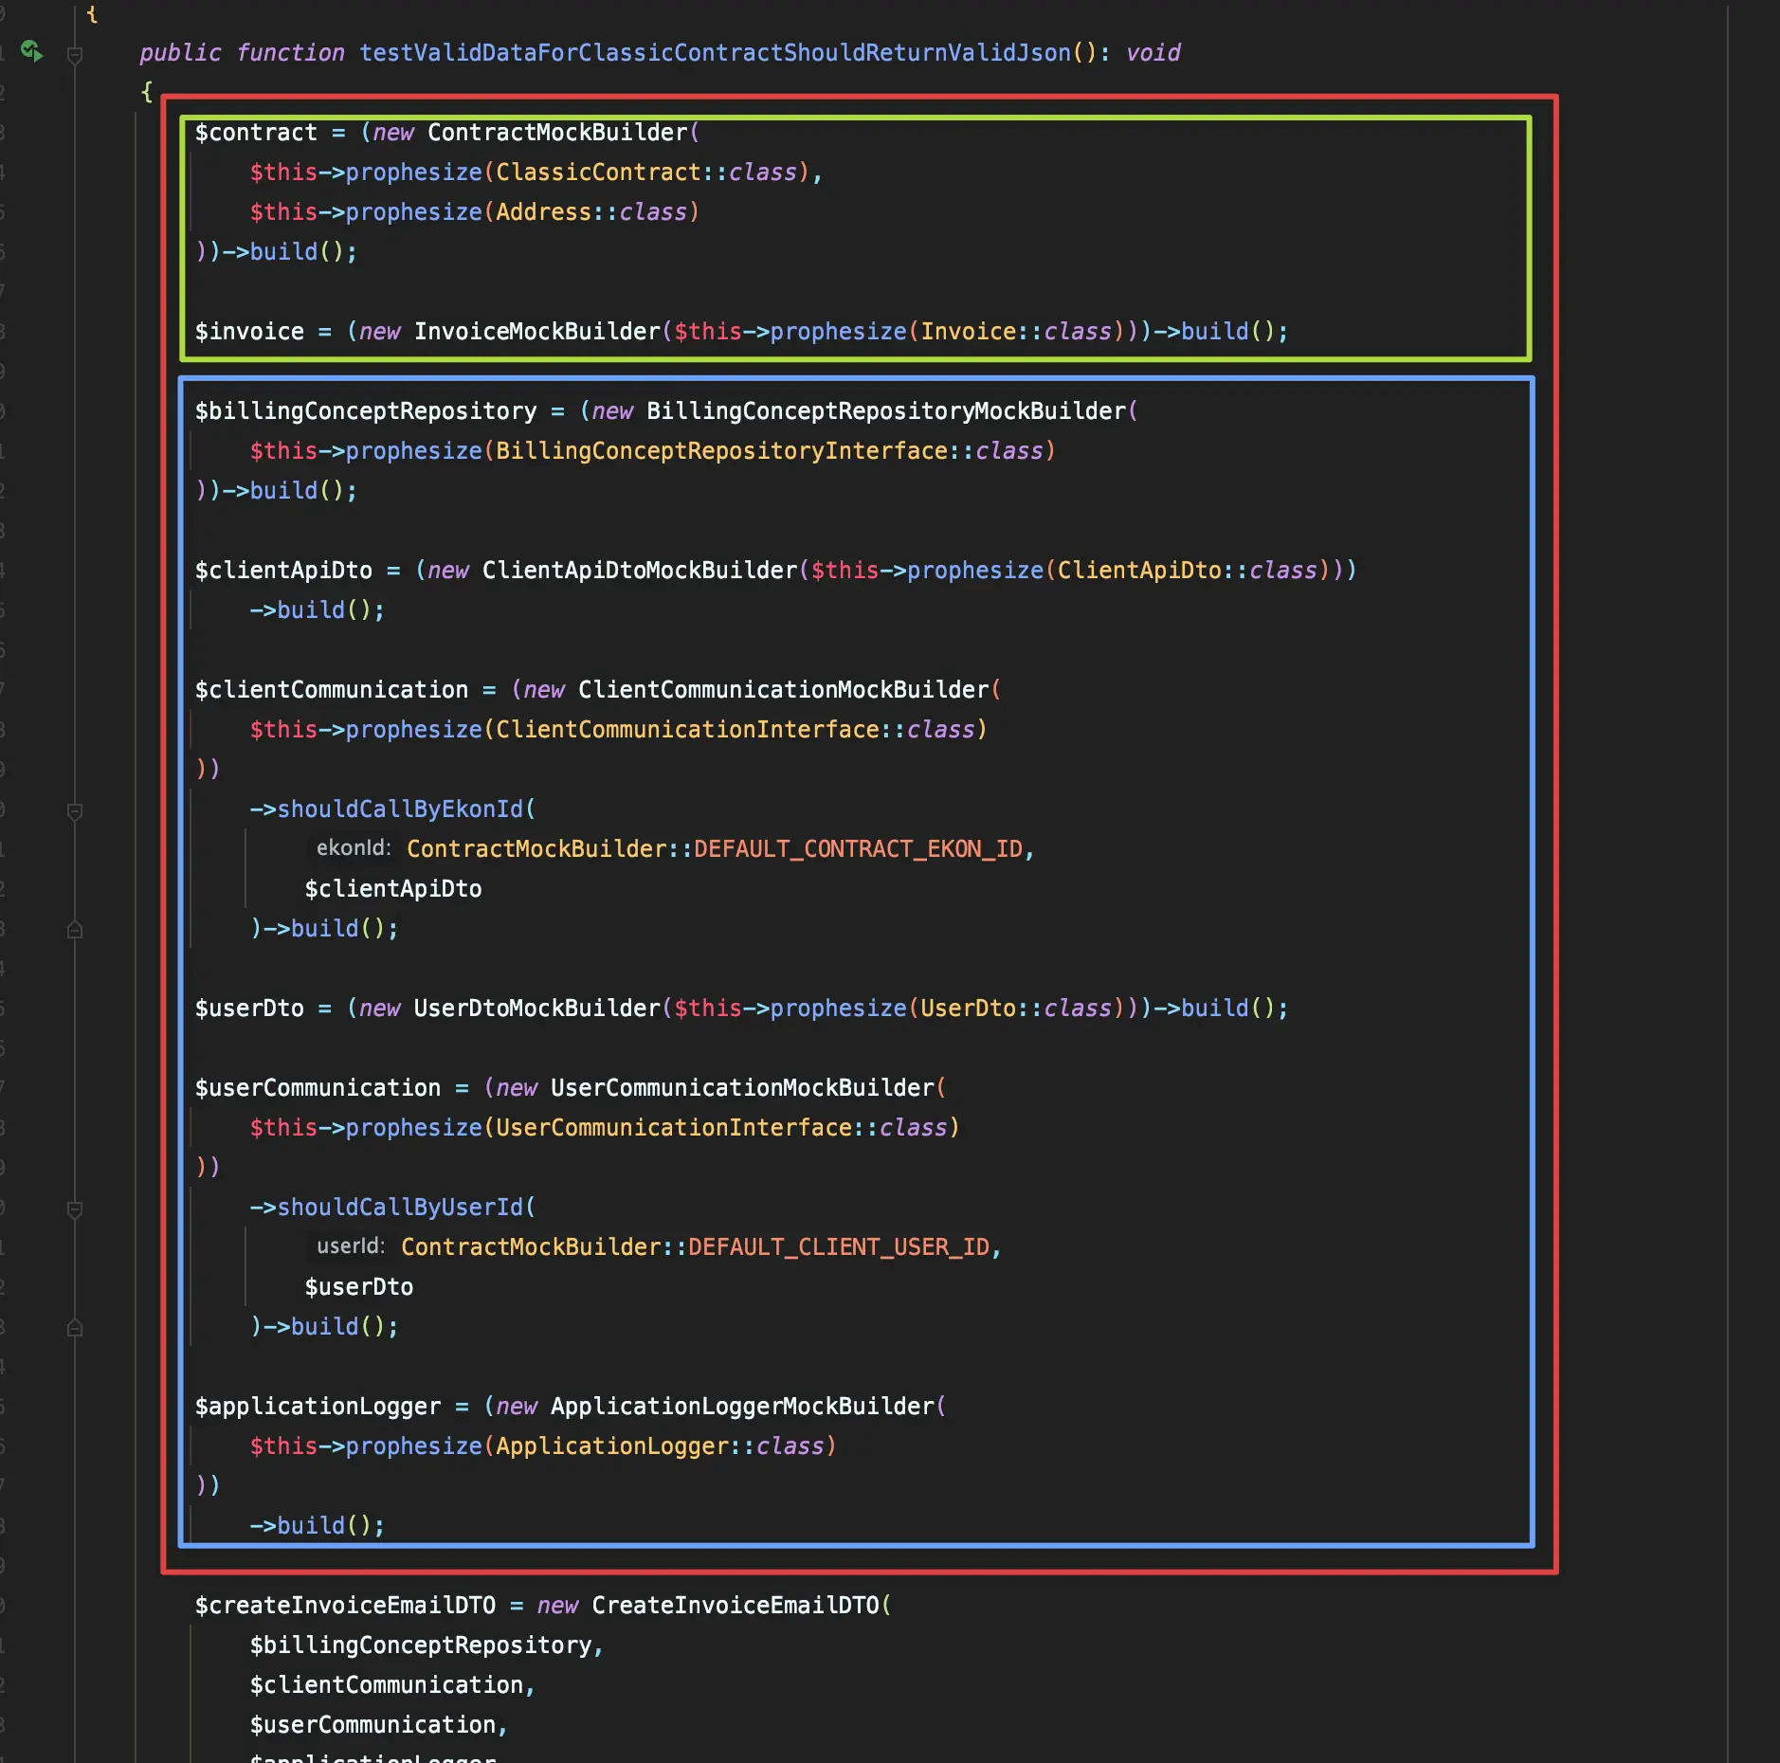
Task: Fold the shouldCallByEkonId call block
Action: [75, 811]
